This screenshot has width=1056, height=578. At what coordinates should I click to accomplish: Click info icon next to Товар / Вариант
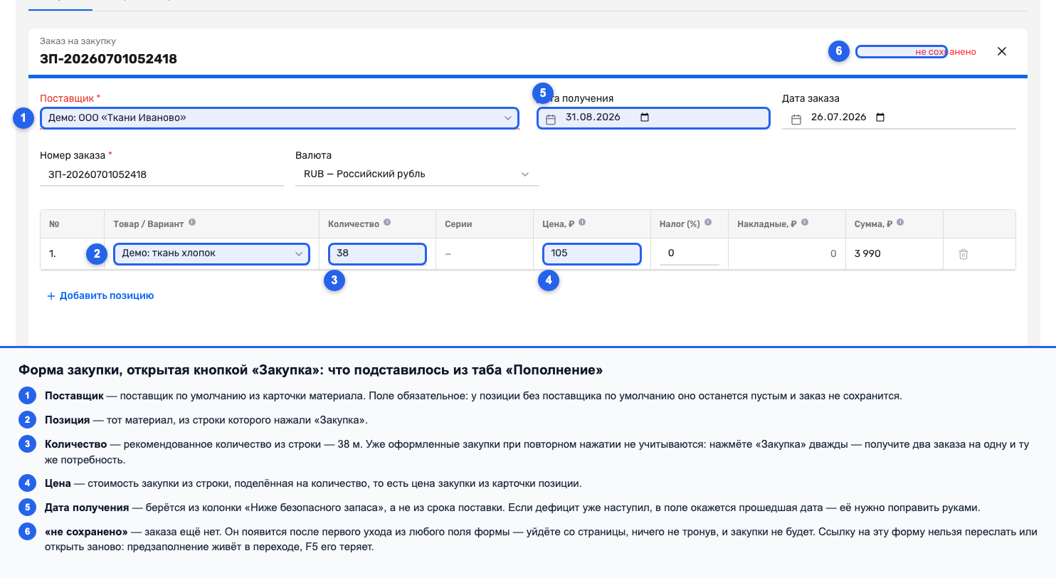[x=192, y=223]
